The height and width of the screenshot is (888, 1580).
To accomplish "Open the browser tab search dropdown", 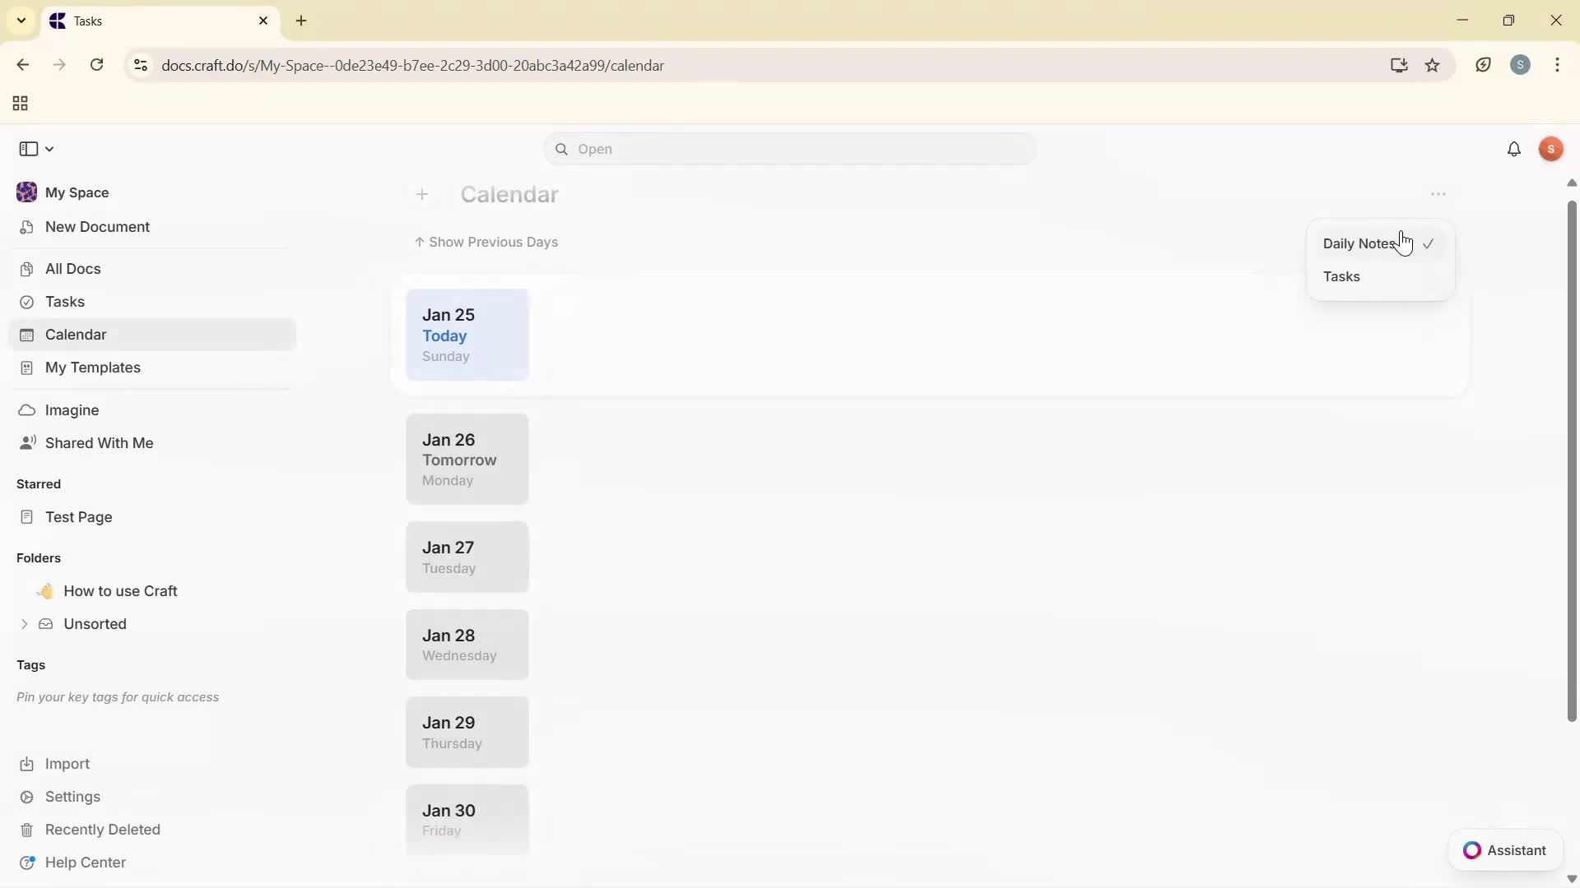I will click(21, 21).
